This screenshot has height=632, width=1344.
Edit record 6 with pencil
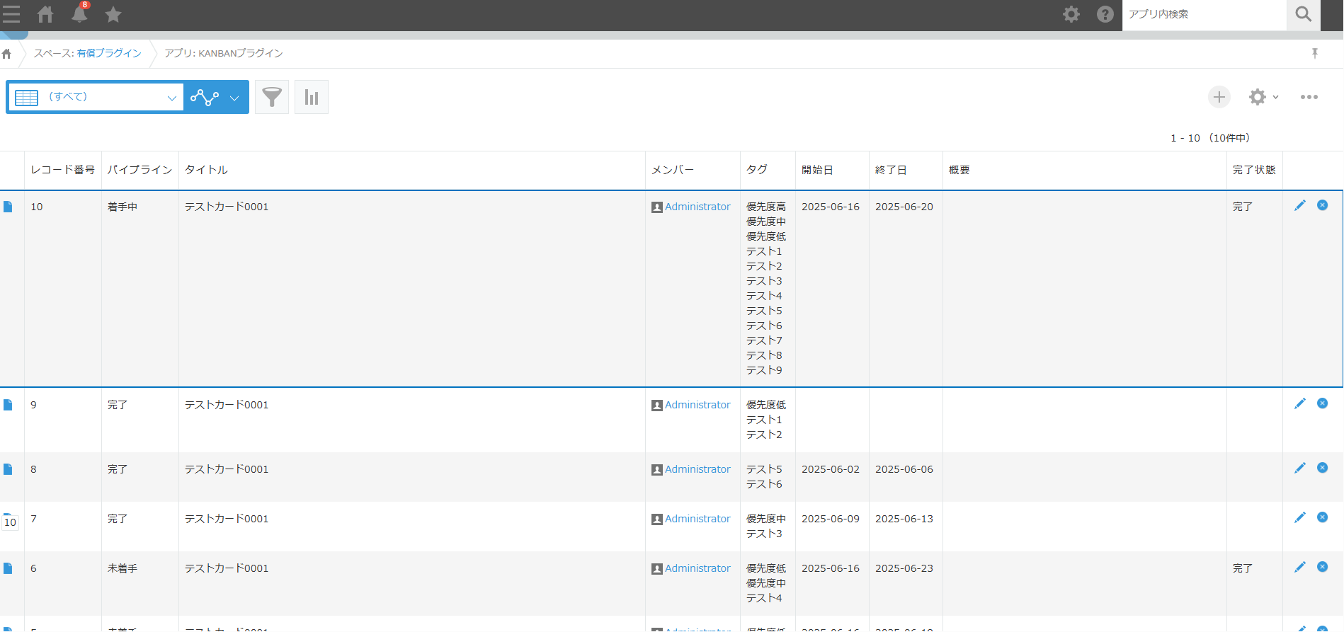(x=1300, y=567)
